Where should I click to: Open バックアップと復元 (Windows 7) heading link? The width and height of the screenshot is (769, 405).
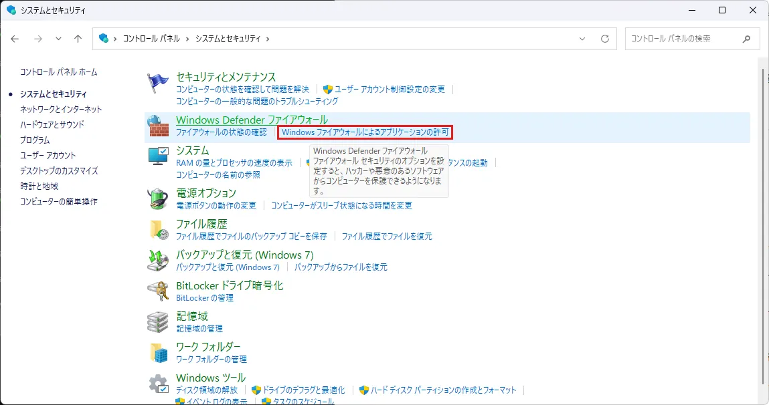(245, 255)
